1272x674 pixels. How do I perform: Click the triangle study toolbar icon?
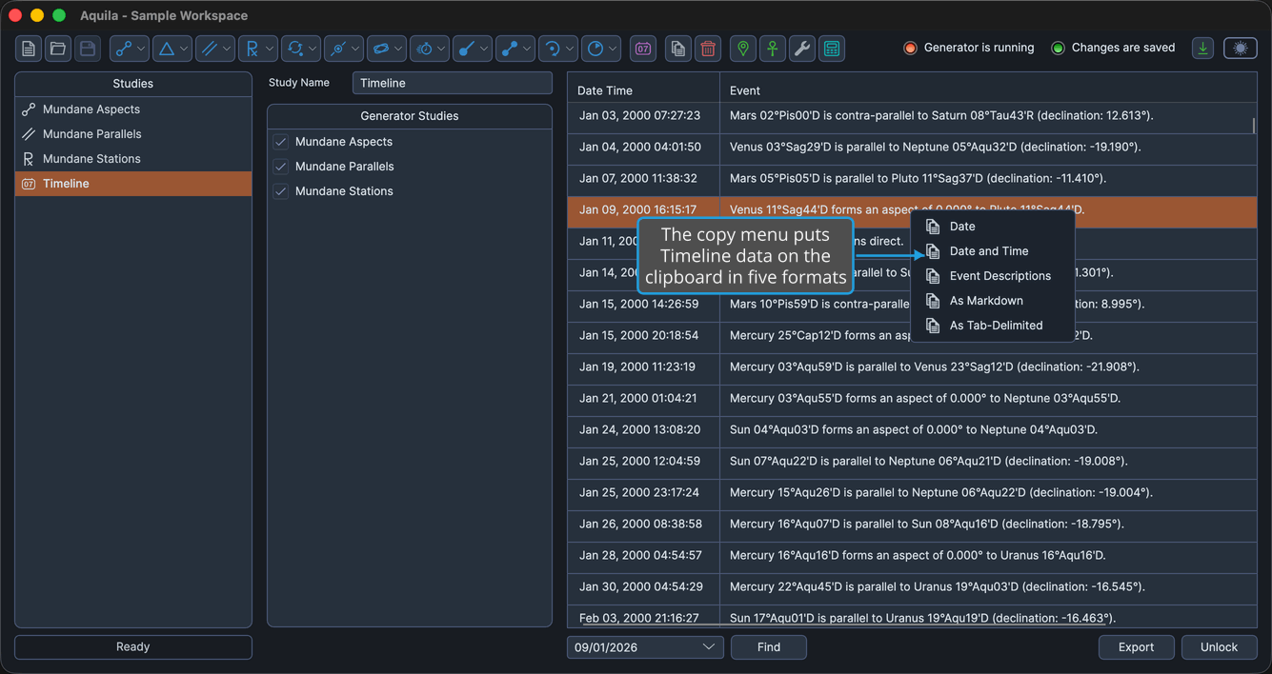click(x=166, y=49)
